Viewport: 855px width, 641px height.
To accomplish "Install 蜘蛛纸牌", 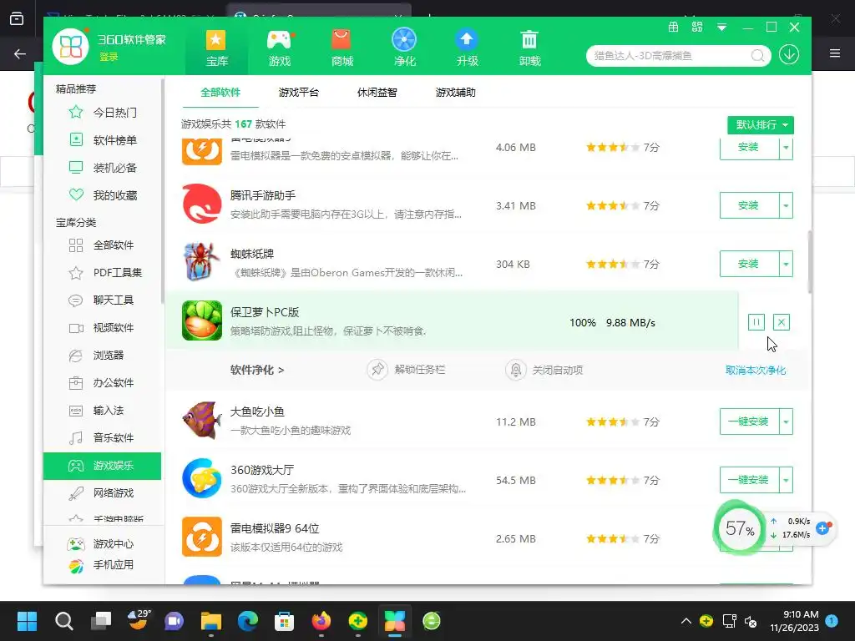I will [749, 264].
